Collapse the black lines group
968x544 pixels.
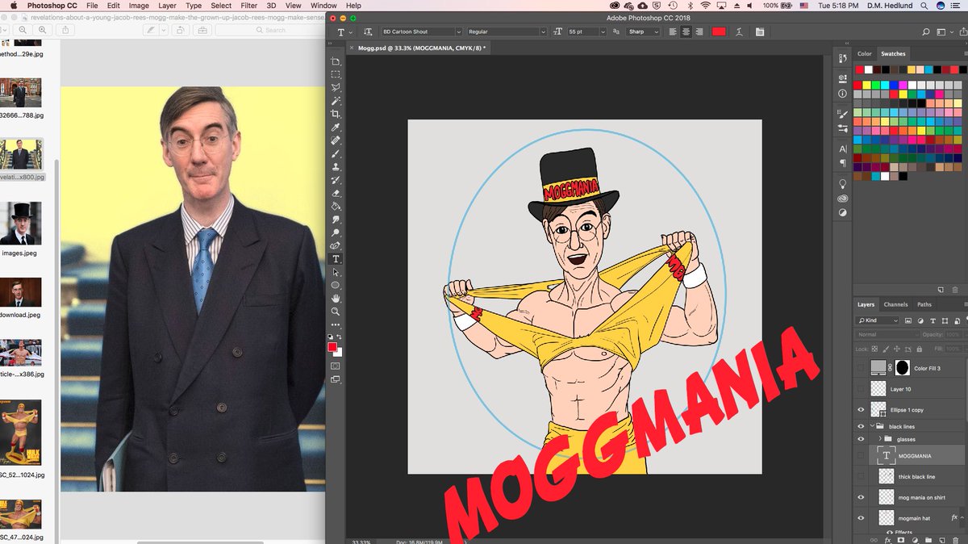pos(871,426)
